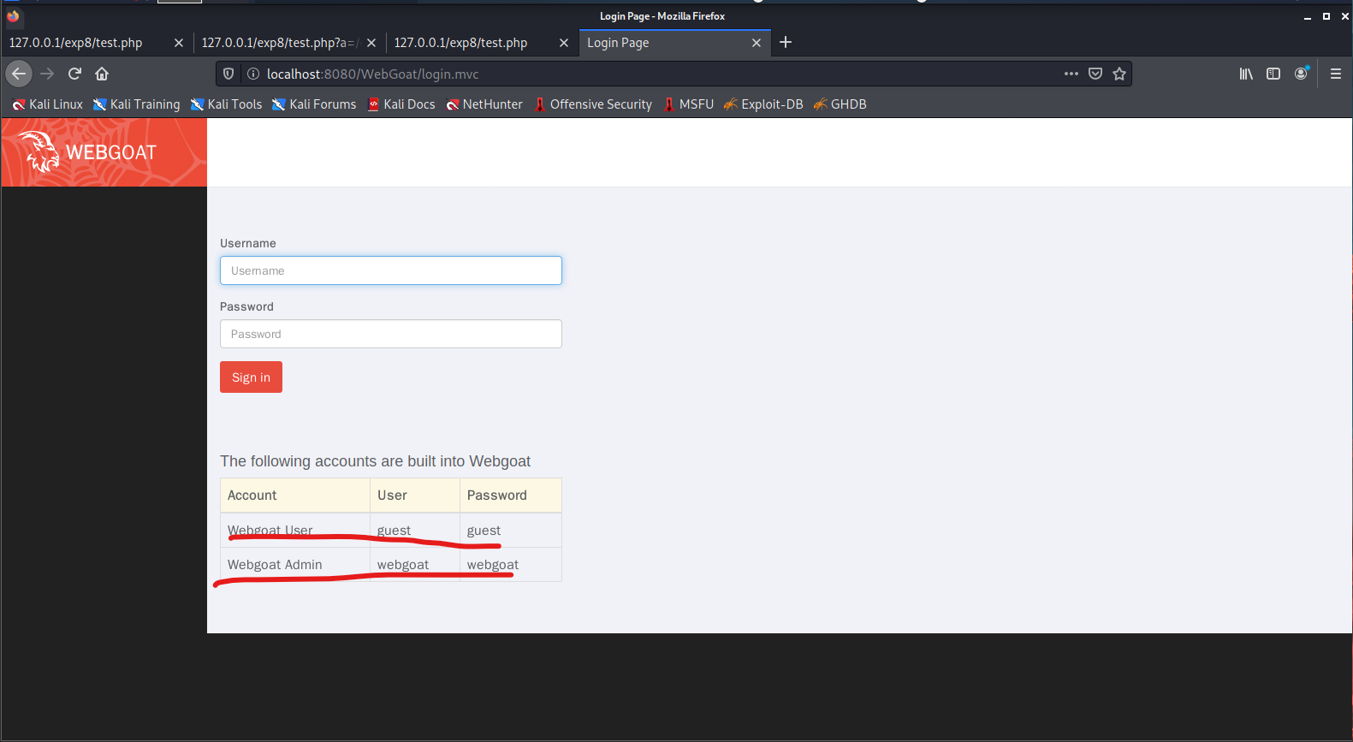This screenshot has height=742, width=1353.
Task: Click the address bar URL
Action: pos(372,74)
